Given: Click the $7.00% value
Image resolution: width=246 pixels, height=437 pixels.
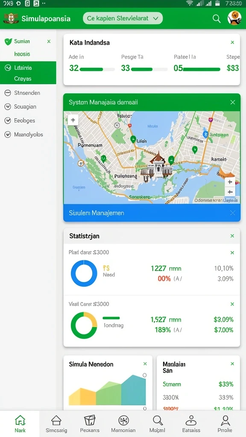Looking at the screenshot, I should (224, 330).
